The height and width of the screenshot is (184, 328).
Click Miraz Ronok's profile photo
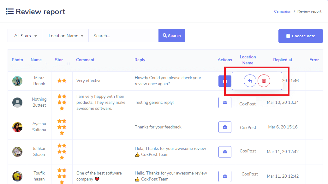pyautogui.click(x=17, y=81)
